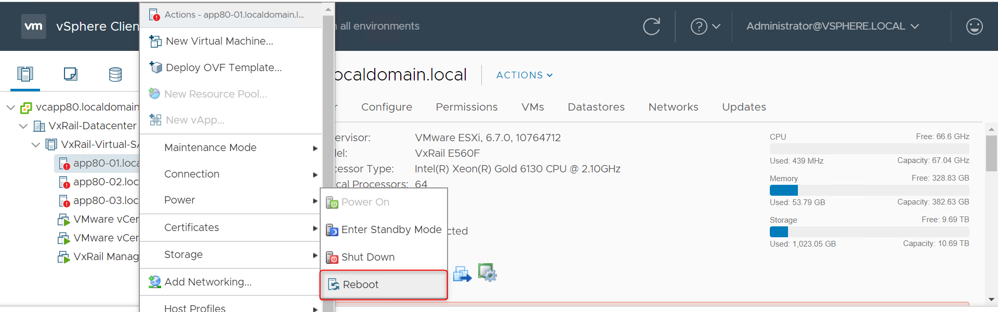This screenshot has height=312, width=998.
Task: Click the Memory usage bar
Action: [869, 190]
